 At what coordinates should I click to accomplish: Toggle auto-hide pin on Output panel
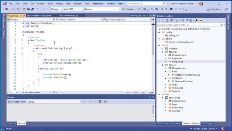(x=150, y=97)
